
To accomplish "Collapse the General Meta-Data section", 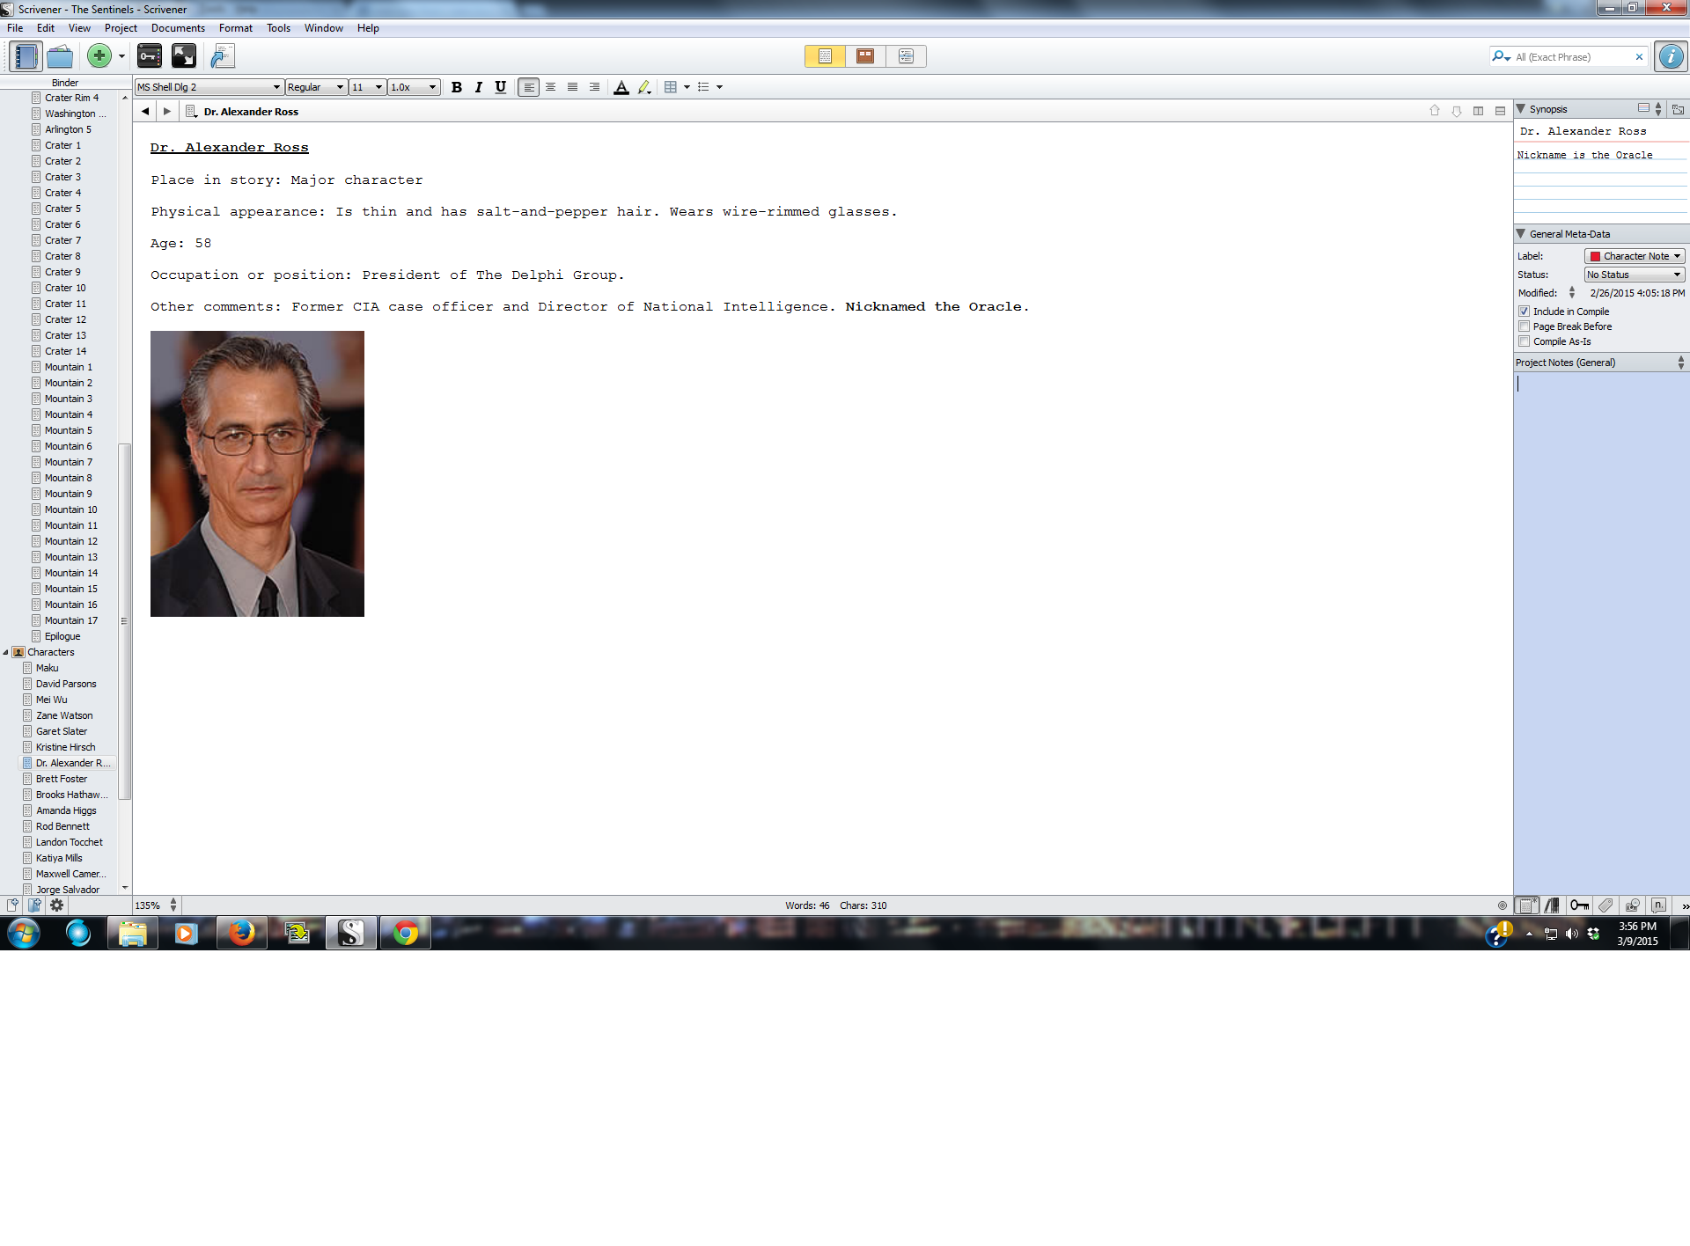I will [x=1520, y=234].
